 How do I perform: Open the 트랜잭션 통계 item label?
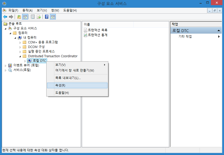[97, 35]
